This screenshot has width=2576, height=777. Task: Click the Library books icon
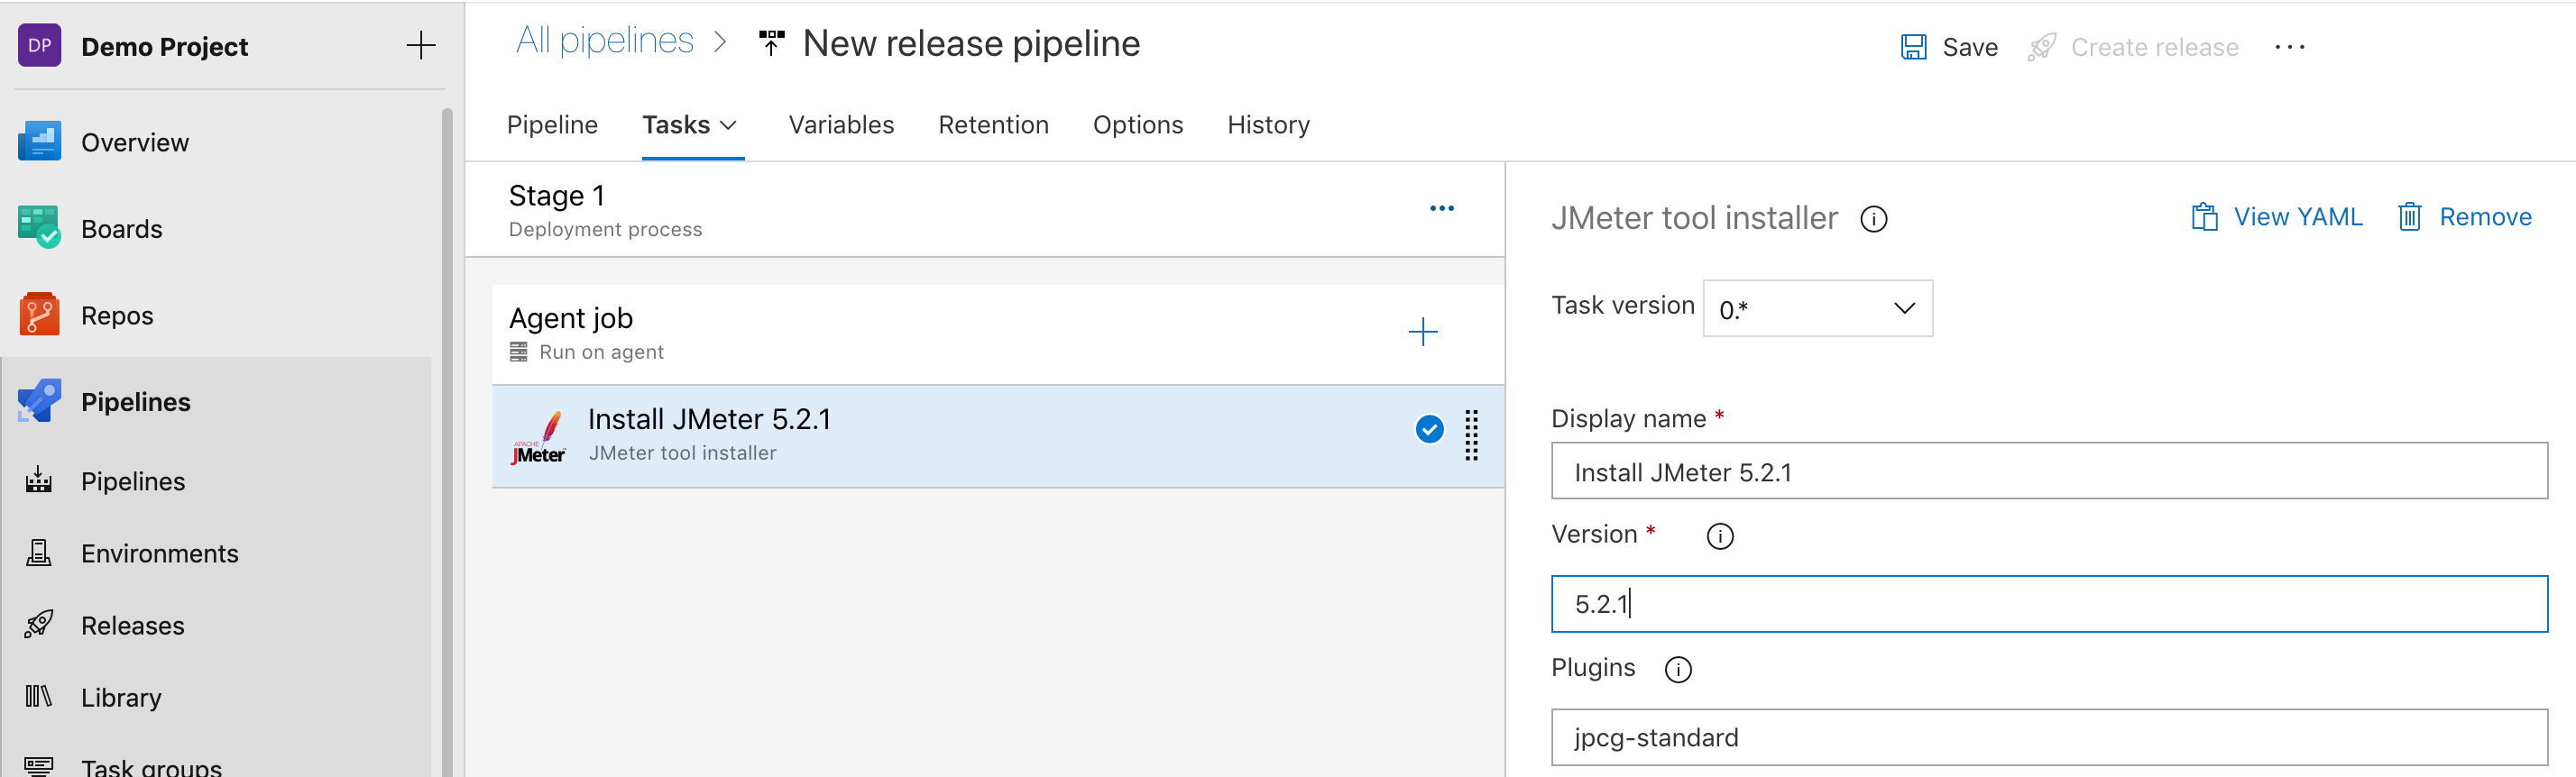pos(39,697)
